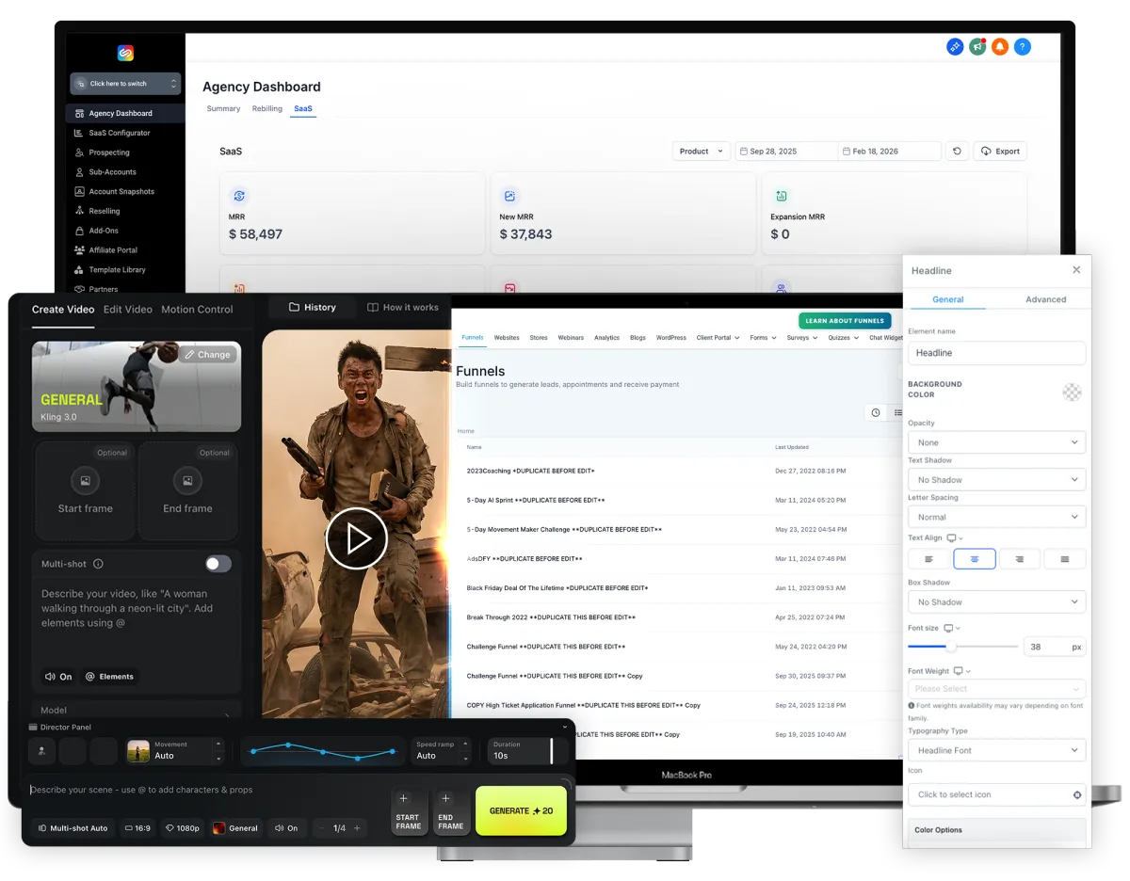Switch to the Edit Video tab

coord(127,309)
